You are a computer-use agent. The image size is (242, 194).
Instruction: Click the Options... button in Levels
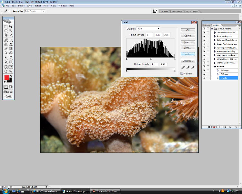pyautogui.click(x=187, y=61)
